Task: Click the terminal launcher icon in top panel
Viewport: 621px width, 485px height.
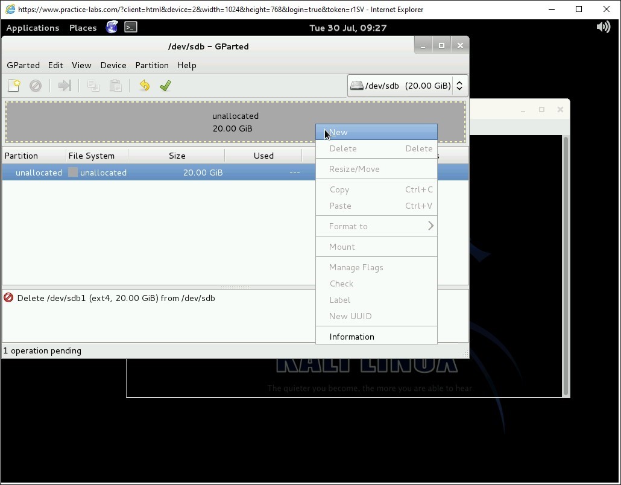Action: 131,27
